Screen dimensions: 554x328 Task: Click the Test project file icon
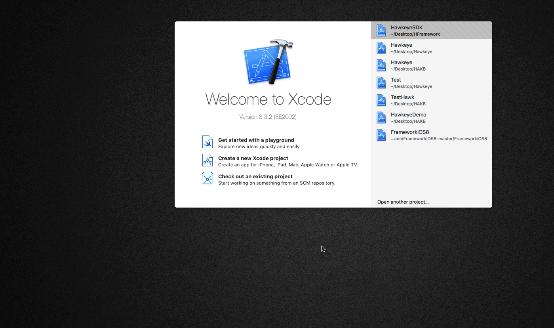pyautogui.click(x=381, y=83)
